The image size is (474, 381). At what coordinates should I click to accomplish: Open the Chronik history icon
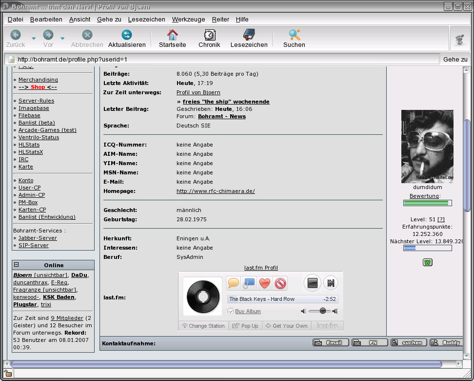pyautogui.click(x=209, y=35)
